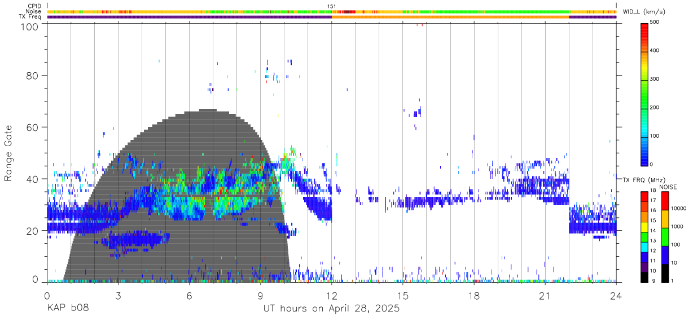Click the 40 range gate tick label
This screenshot has width=693, height=320.
coord(32,179)
